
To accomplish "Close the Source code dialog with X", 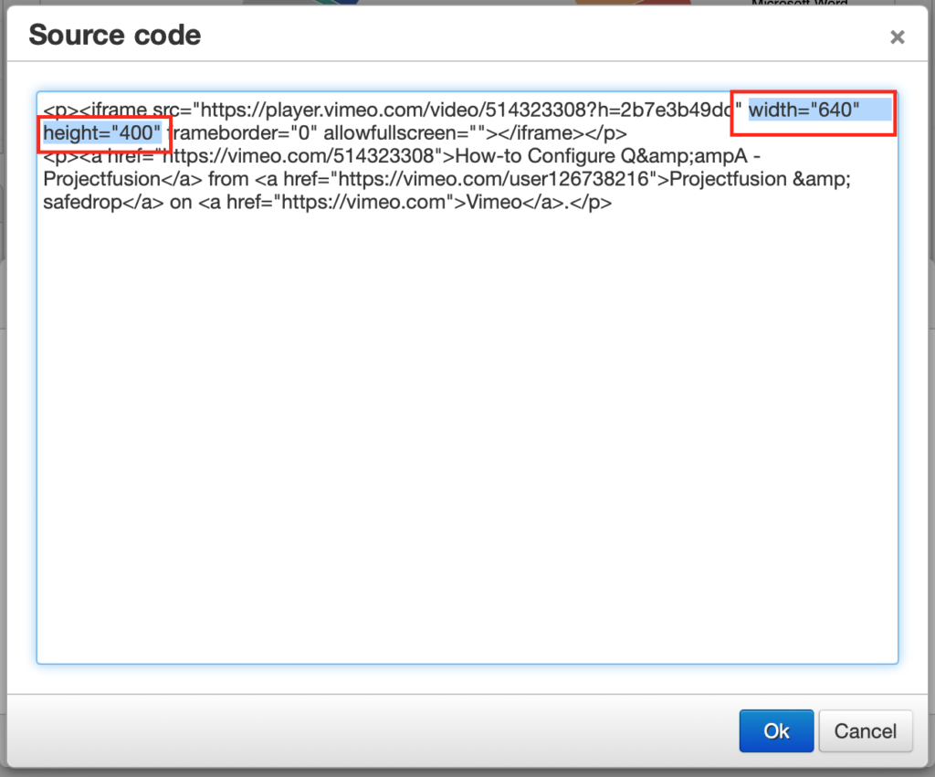I will point(898,37).
